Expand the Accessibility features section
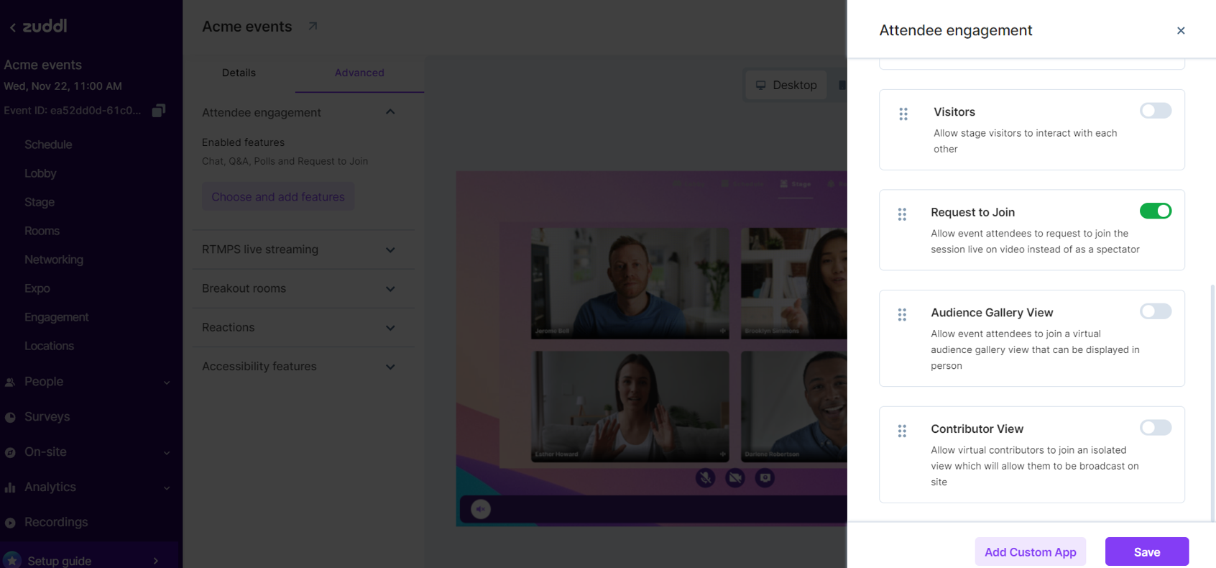 (x=390, y=367)
